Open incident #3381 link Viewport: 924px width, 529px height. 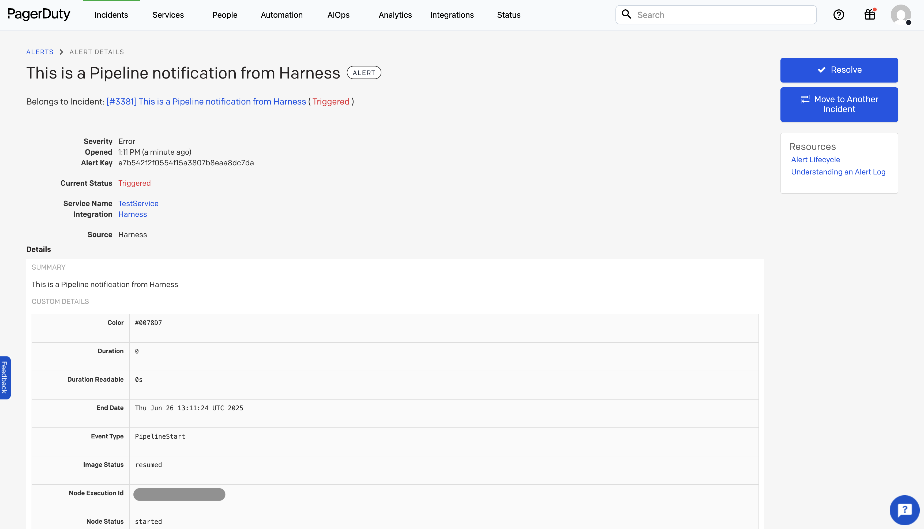(206, 102)
